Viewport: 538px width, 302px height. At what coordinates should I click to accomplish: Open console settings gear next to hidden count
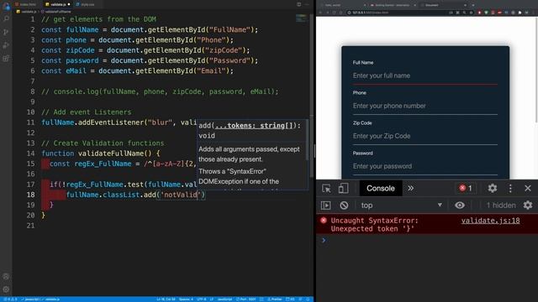[x=528, y=205]
